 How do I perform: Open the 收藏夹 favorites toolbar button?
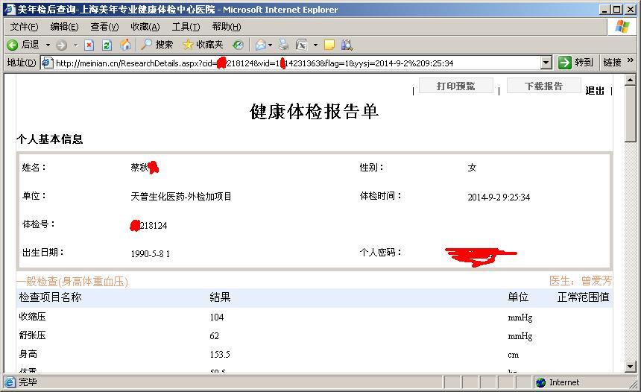203,45
